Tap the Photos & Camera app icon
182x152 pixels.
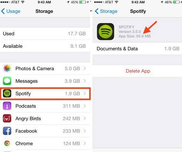[x=7, y=68]
